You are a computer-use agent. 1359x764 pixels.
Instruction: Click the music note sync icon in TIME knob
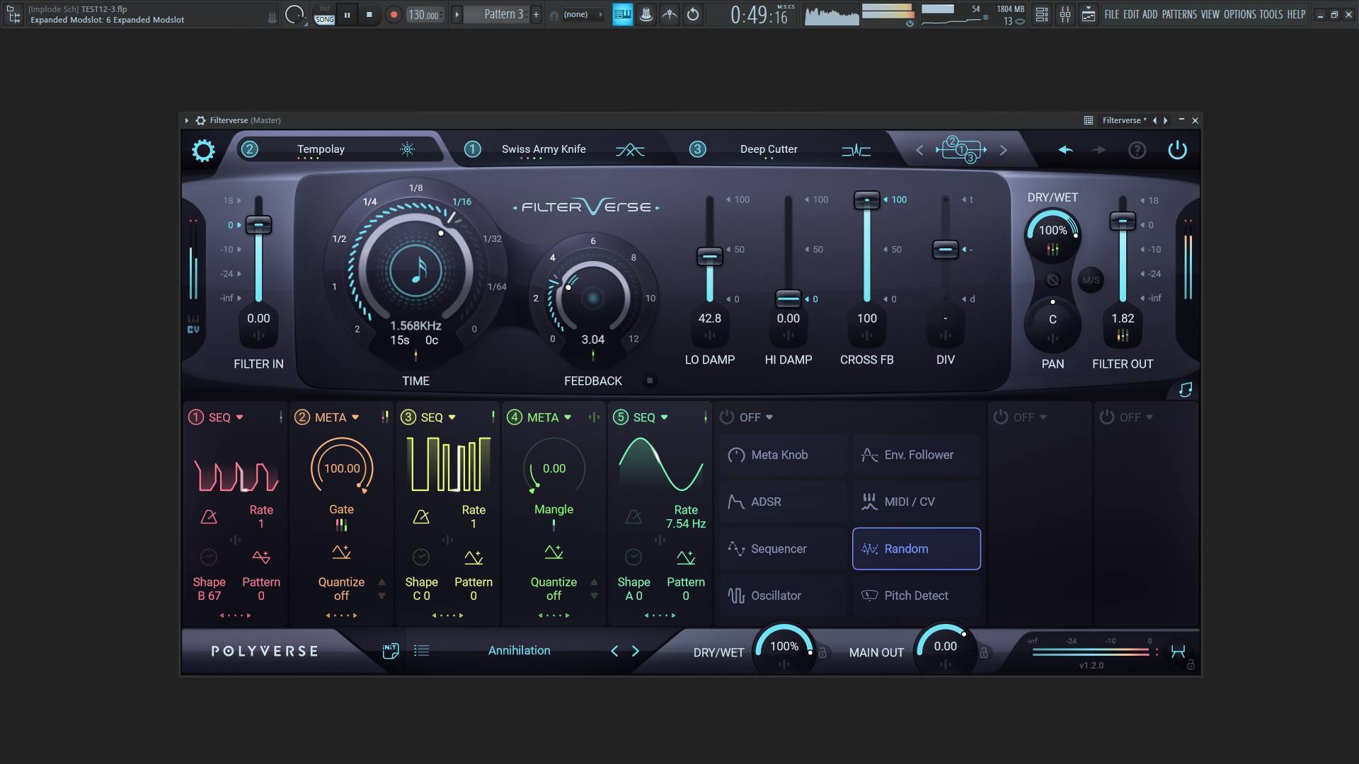tap(416, 271)
